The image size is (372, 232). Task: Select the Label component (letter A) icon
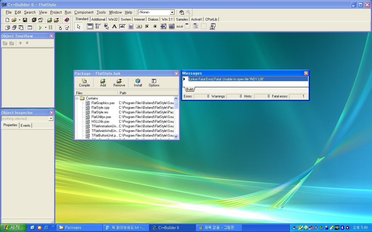(x=114, y=27)
